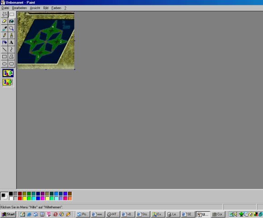
Task: Click the map image on canvas
Action: pos(46,40)
